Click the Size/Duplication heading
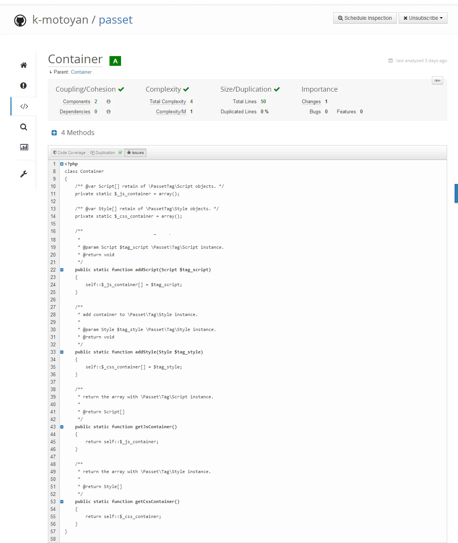The image size is (458, 543). point(246,89)
